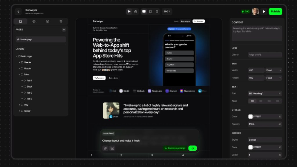Image resolution: width=297 pixels, height=167 pixels.
Task: Switch to desktop viewport preview
Action: (x=144, y=12)
